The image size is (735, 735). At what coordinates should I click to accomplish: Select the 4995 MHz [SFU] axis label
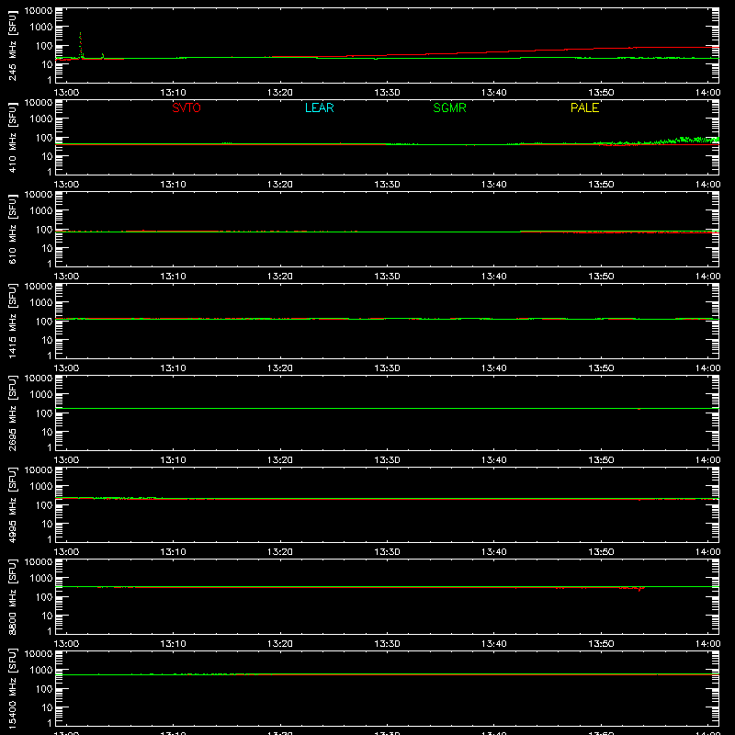coord(12,504)
